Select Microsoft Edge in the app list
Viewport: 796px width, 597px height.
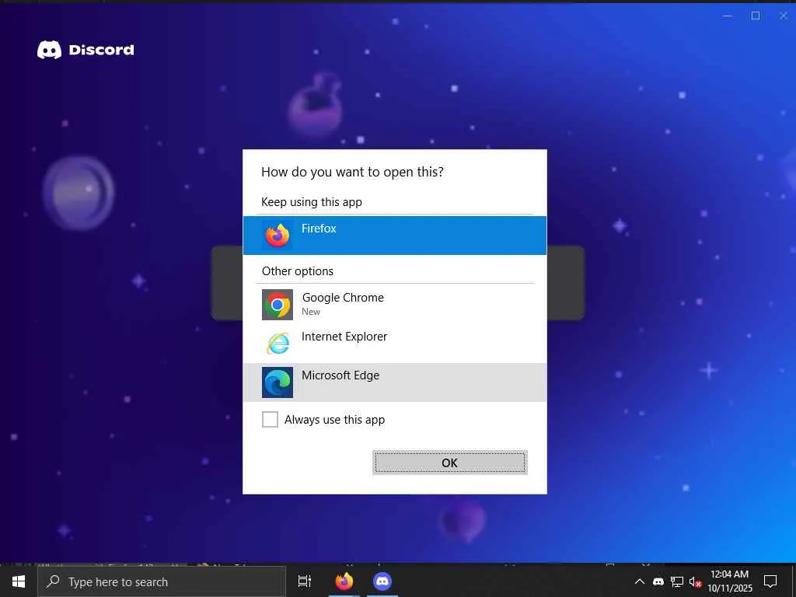pos(394,382)
